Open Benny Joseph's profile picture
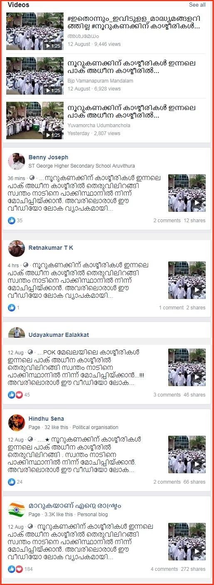 click(17, 161)
